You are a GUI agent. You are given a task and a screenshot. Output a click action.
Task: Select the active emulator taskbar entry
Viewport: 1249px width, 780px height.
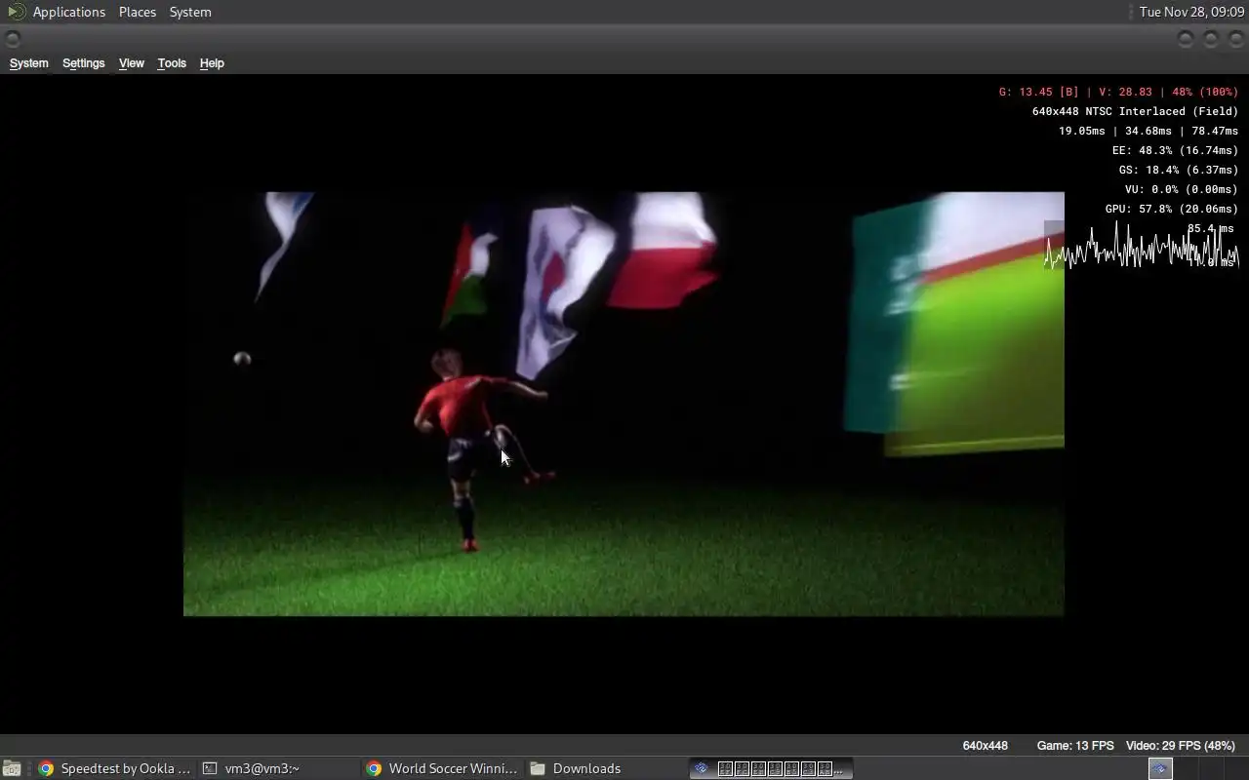(771, 768)
